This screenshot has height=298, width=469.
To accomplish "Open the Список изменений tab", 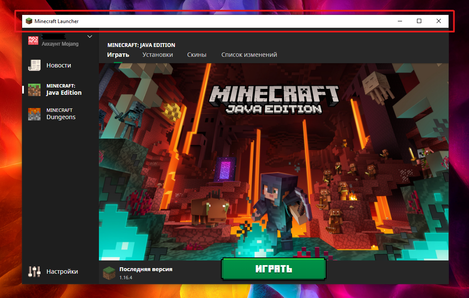I will click(x=249, y=55).
